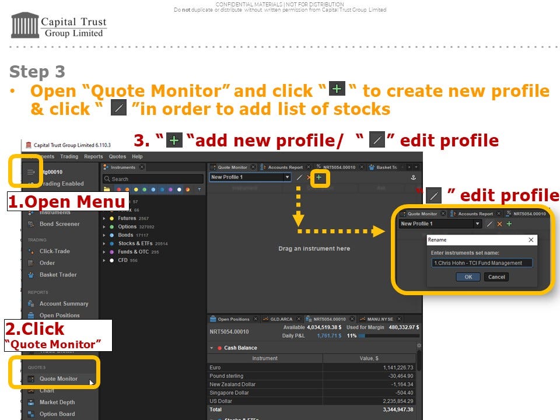The width and height of the screenshot is (560, 420).
Task: Open Bond Screener via its sidebar icon
Action: click(x=31, y=224)
